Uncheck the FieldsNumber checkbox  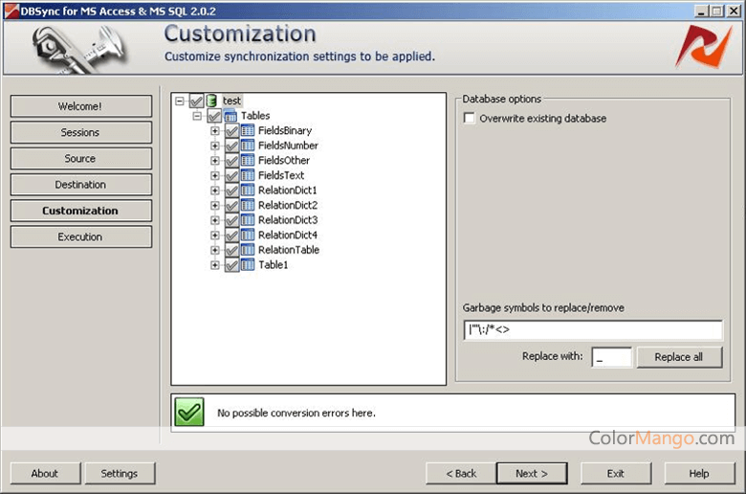pyautogui.click(x=231, y=146)
